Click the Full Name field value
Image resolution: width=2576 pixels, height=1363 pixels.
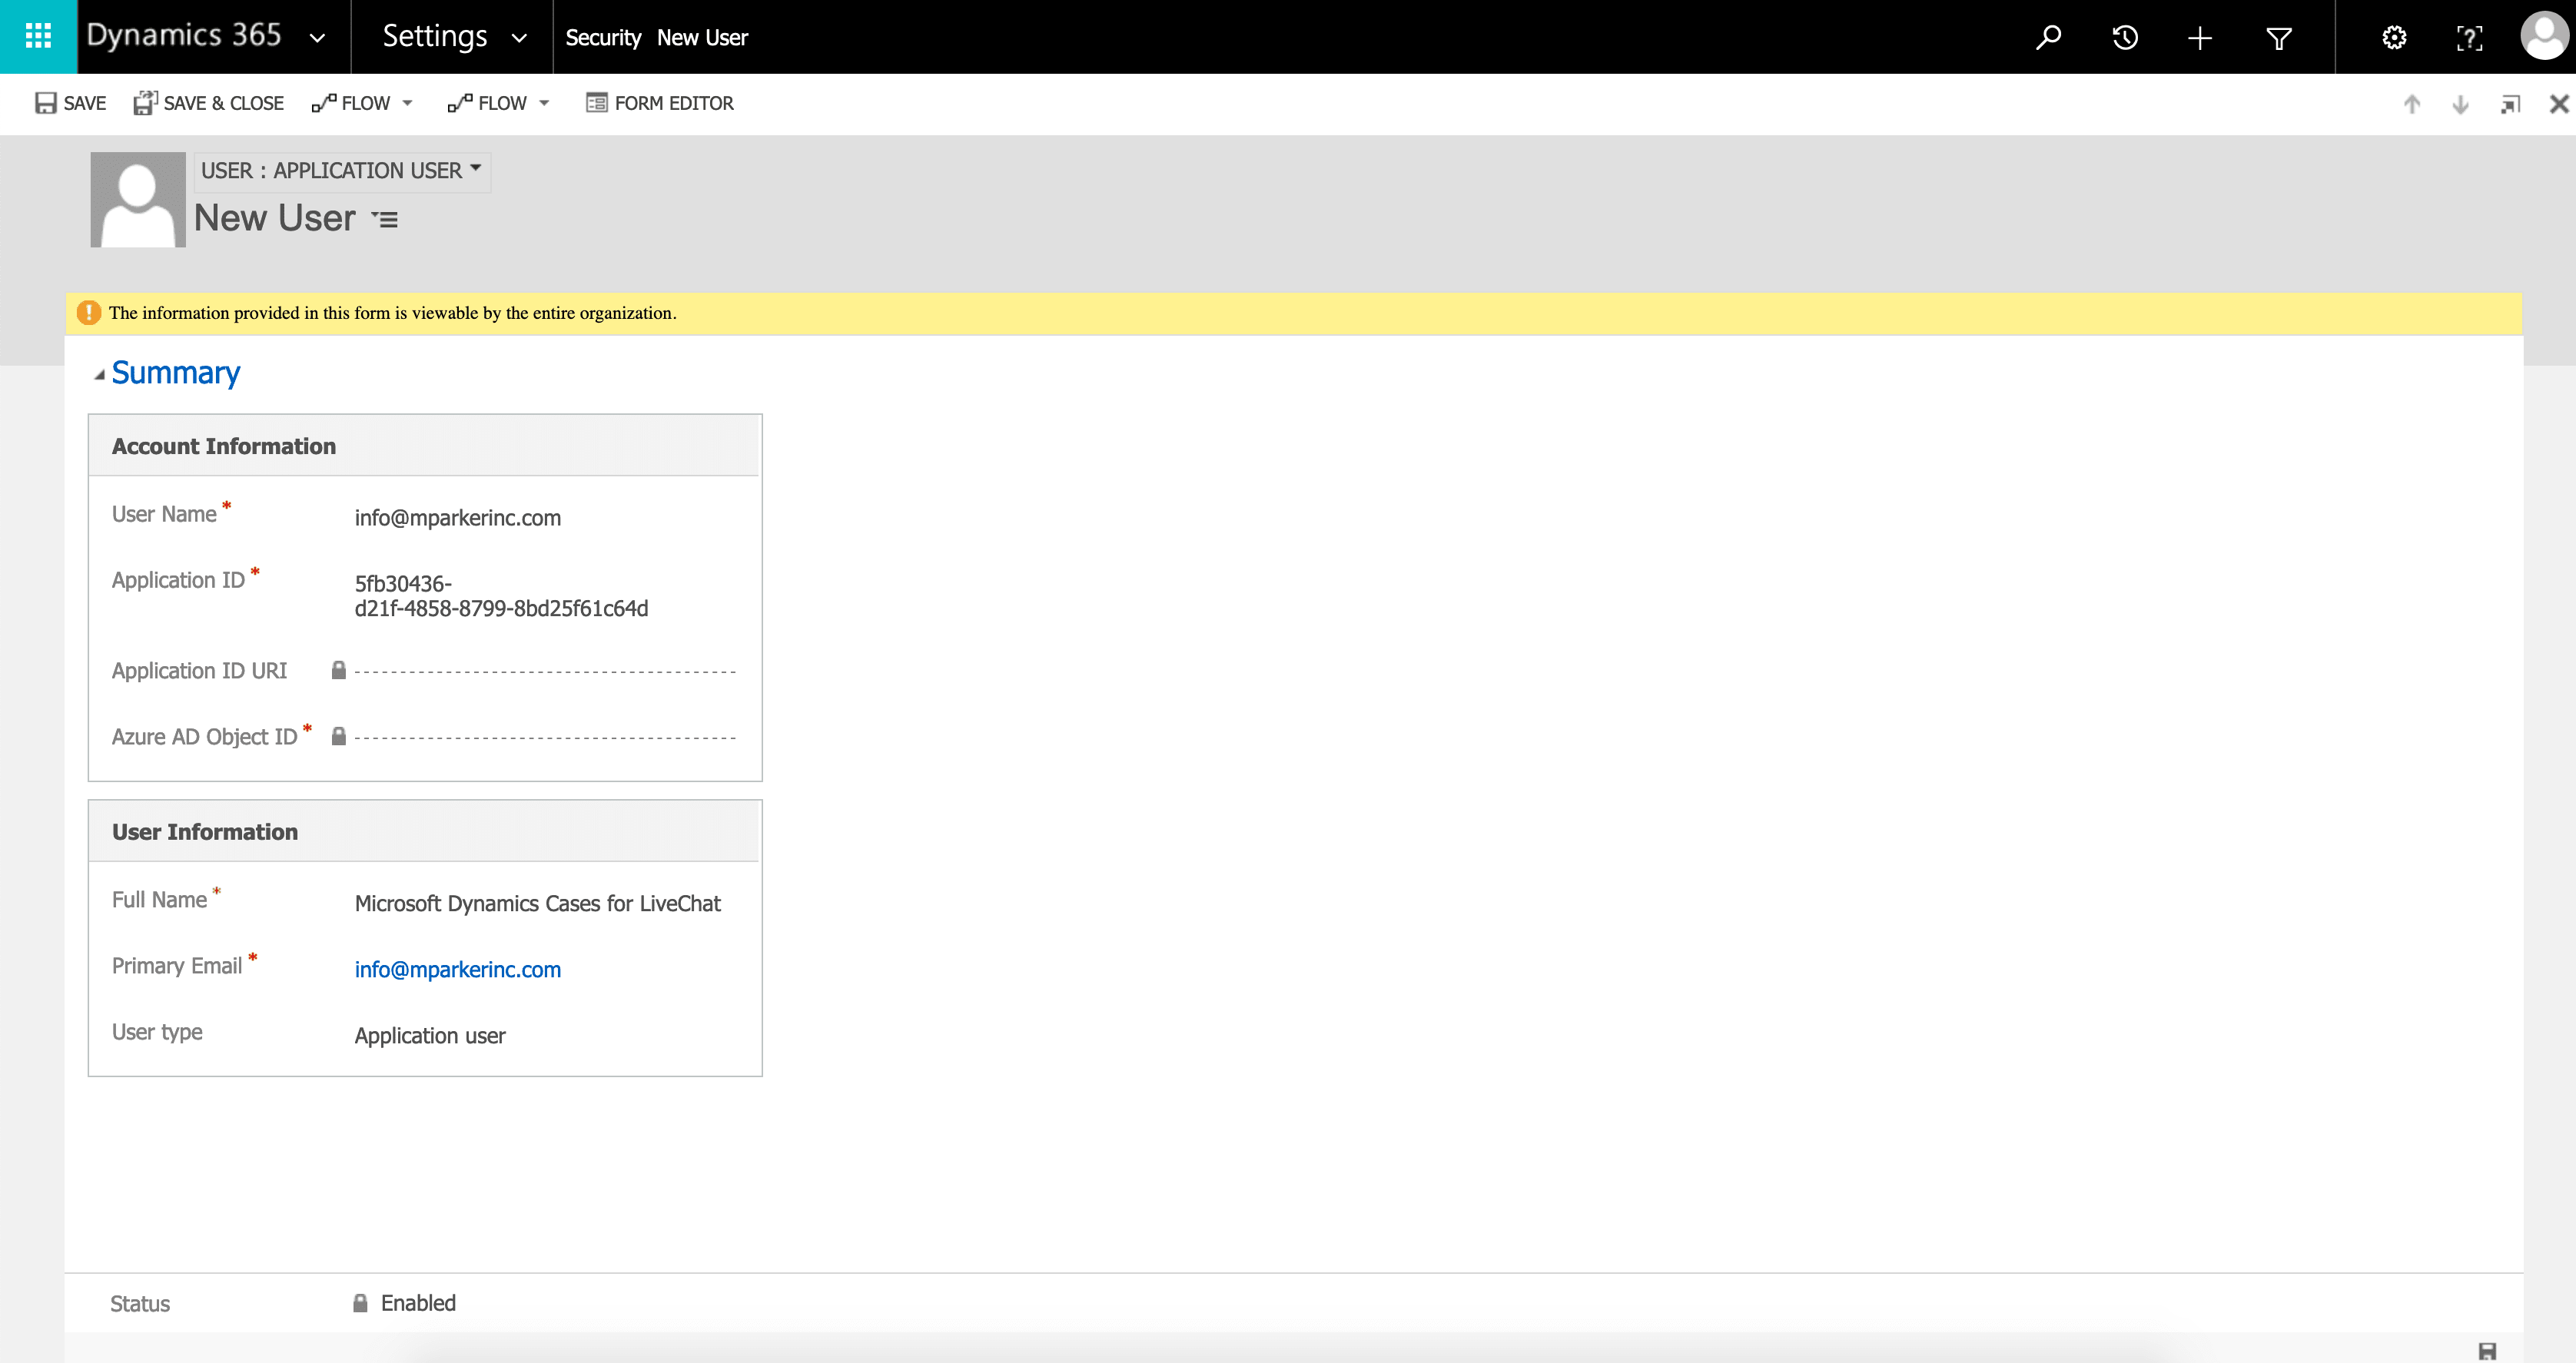pos(538,903)
